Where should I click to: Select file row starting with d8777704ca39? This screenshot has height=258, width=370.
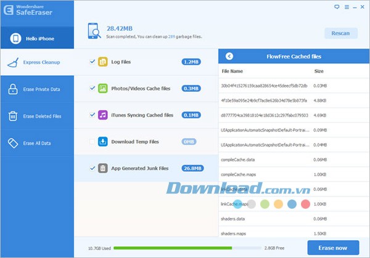click(294, 115)
